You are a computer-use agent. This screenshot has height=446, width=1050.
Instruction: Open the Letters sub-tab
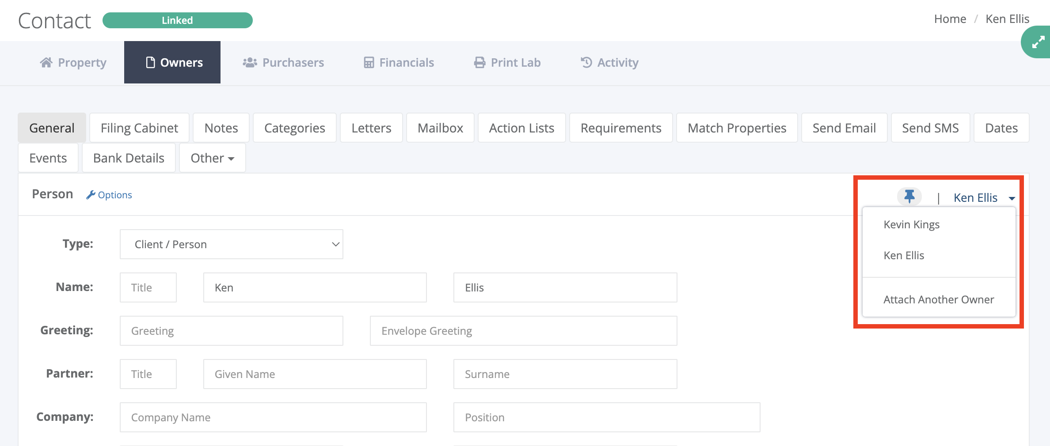click(371, 128)
